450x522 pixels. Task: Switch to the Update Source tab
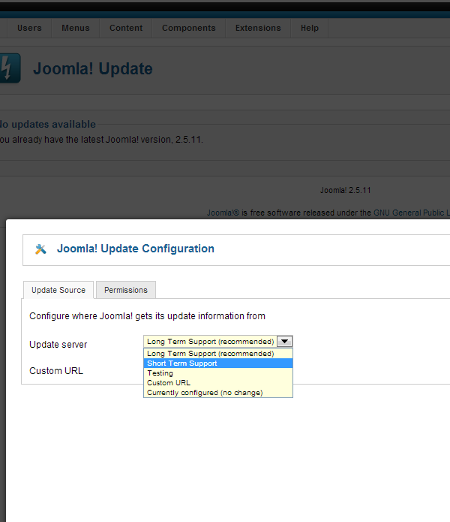pos(58,290)
